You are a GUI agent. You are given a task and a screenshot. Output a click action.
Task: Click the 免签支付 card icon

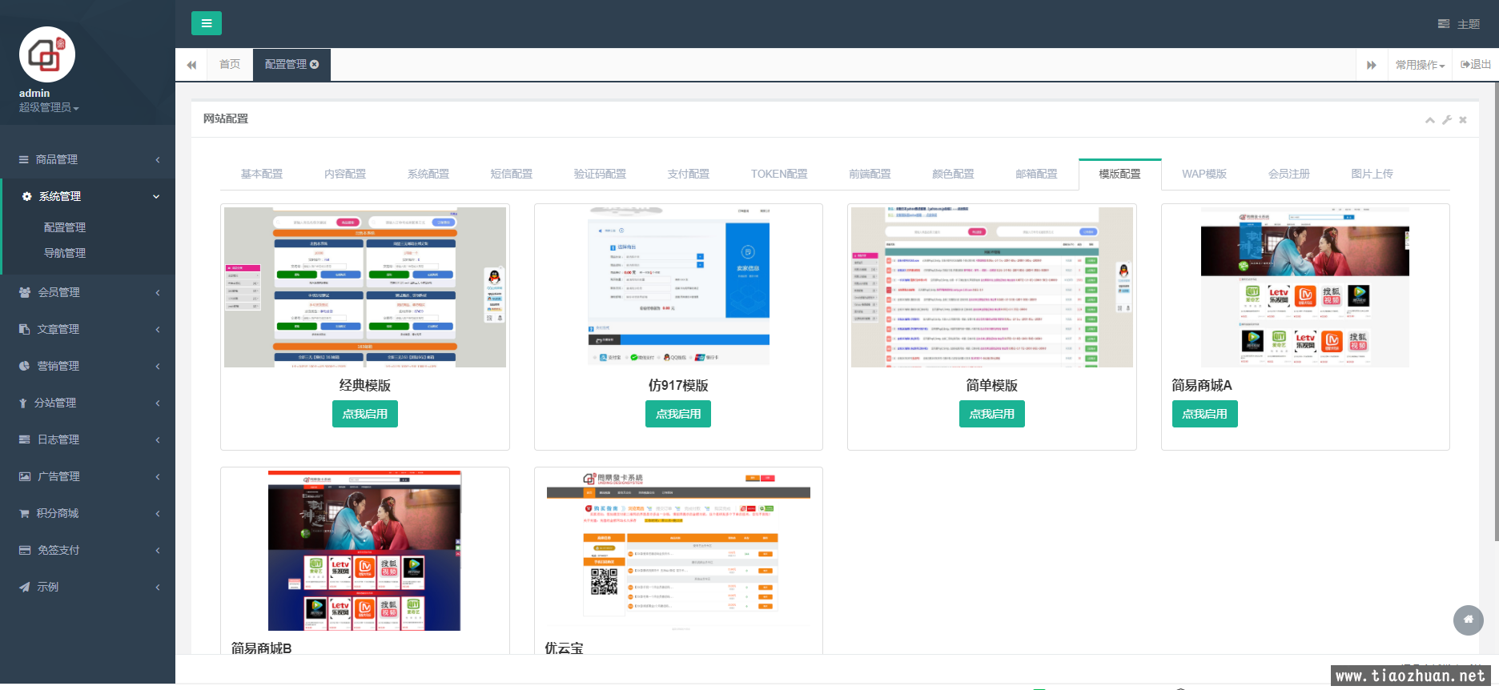(25, 550)
